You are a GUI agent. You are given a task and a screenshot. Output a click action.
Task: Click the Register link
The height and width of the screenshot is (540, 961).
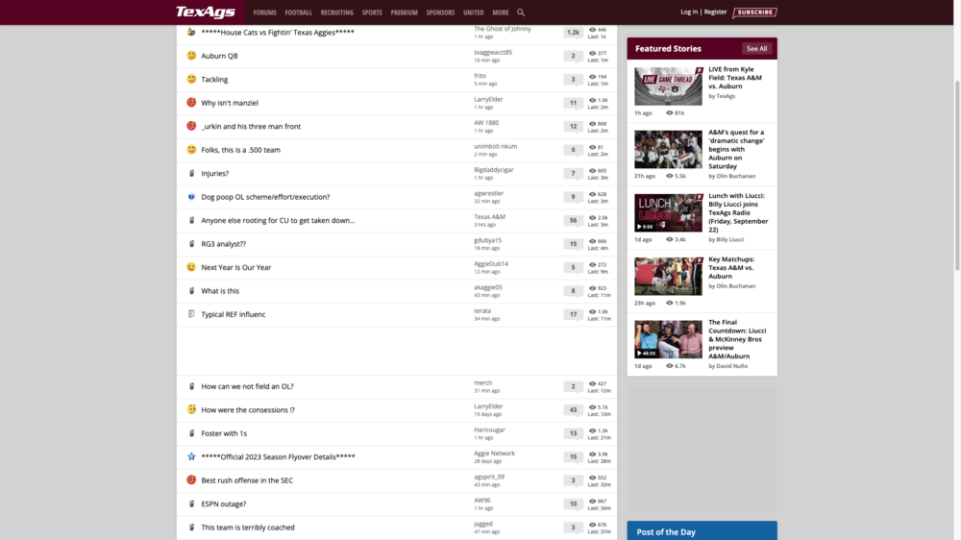[x=715, y=12]
